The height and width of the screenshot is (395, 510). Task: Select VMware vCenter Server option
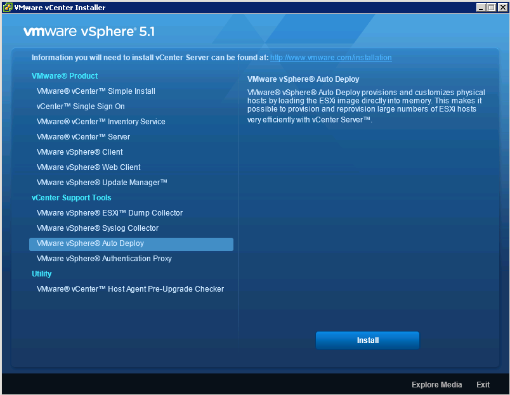[83, 137]
